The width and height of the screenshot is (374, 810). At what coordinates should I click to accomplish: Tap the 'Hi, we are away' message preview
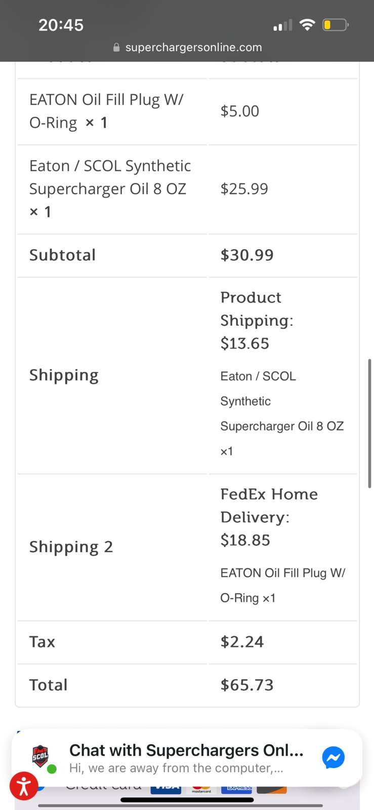tap(176, 768)
